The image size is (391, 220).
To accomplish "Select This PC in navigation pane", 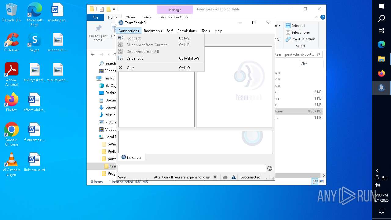I will (106, 78).
